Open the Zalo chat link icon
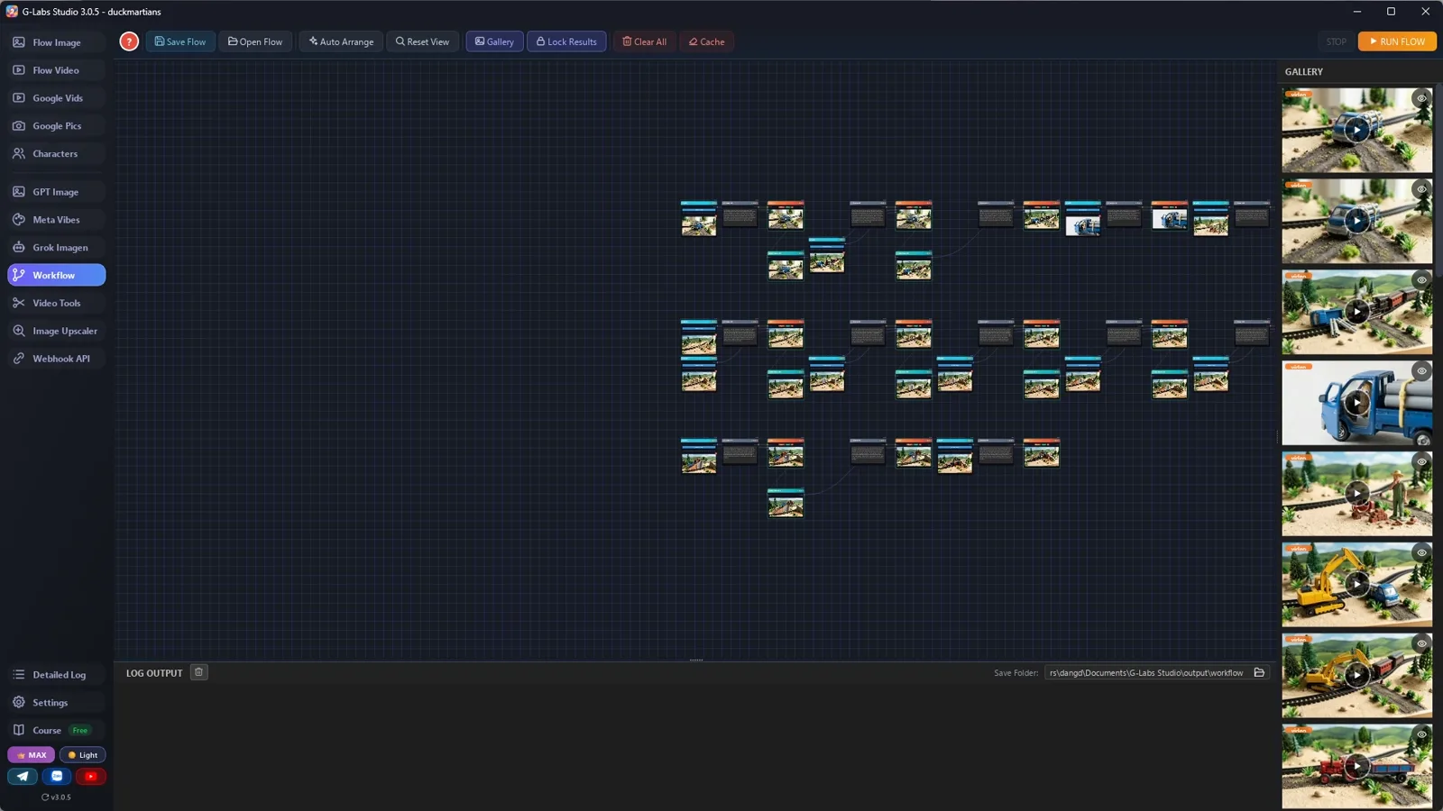The width and height of the screenshot is (1443, 811). (57, 776)
